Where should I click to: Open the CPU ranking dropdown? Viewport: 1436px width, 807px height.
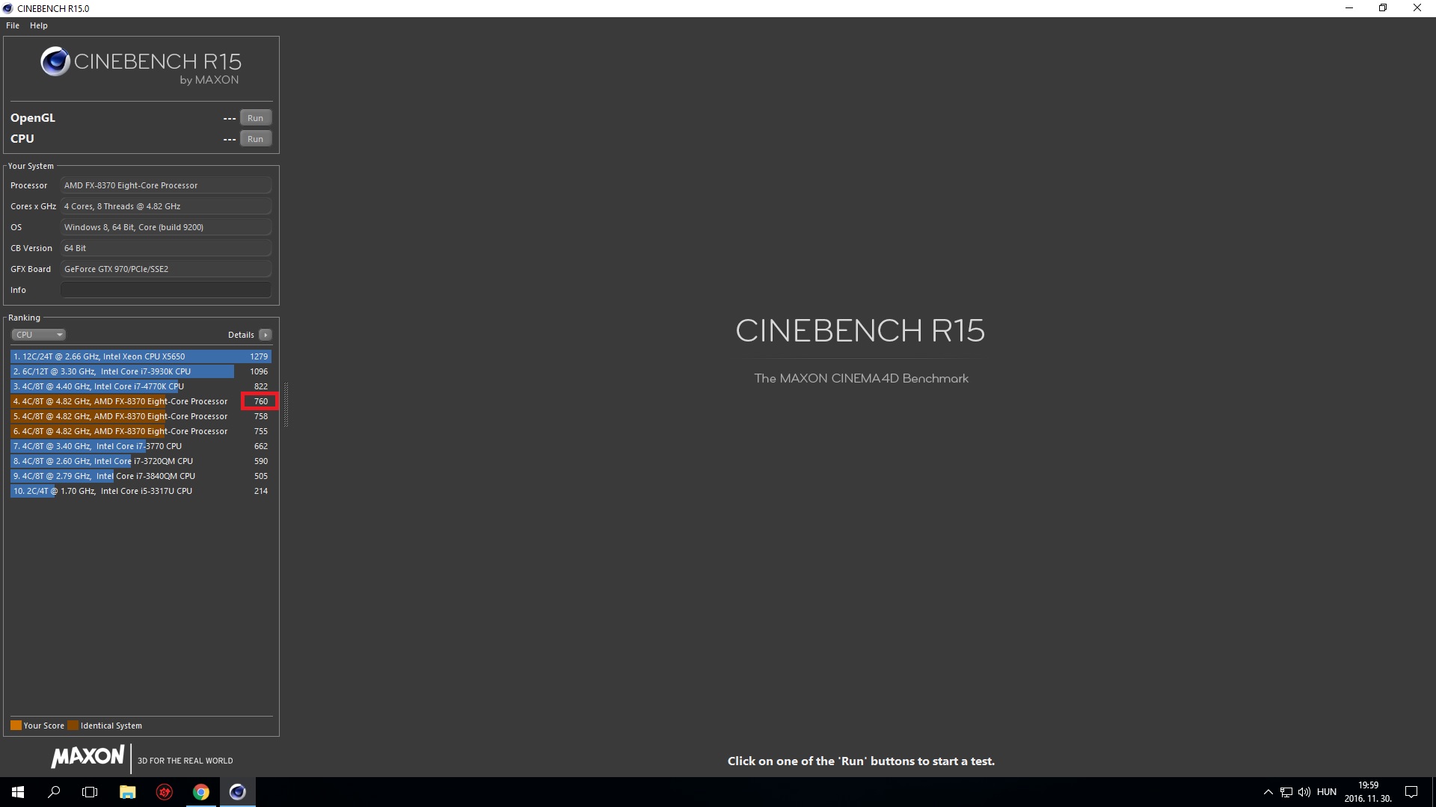pyautogui.click(x=38, y=335)
